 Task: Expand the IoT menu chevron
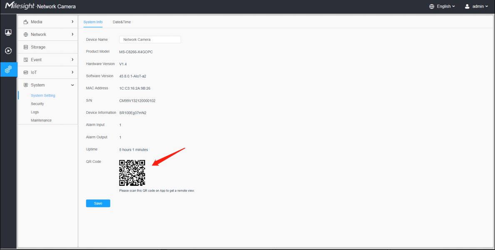pos(72,72)
